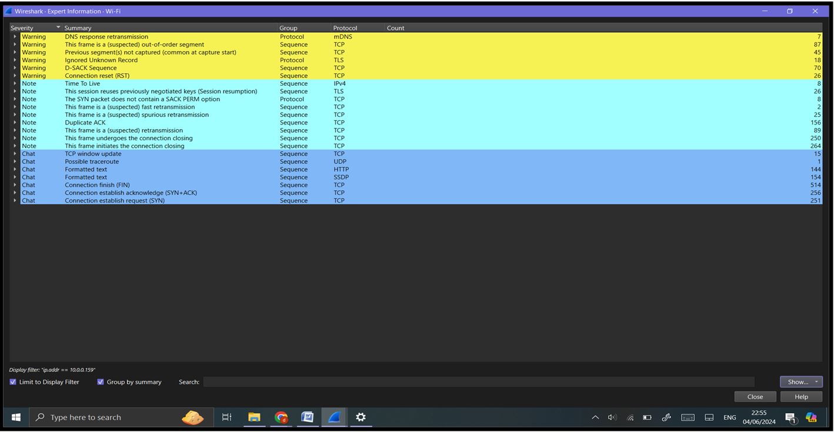Open File Explorer from the taskbar
Viewport: 834px width, 432px height.
(253, 417)
